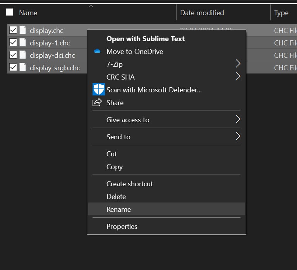Choose Delete in context menu
Viewport: 297px width, 270px height.
[167, 197]
